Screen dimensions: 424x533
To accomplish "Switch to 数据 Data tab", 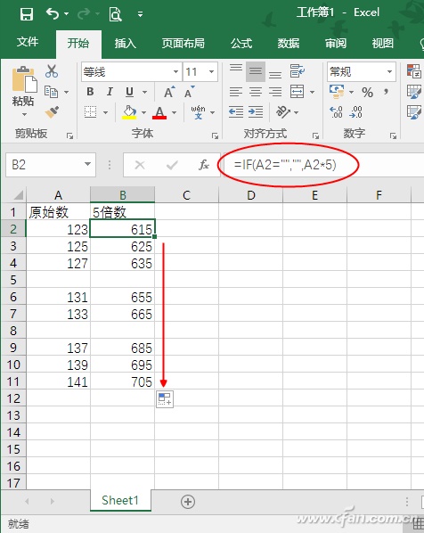I will point(288,43).
